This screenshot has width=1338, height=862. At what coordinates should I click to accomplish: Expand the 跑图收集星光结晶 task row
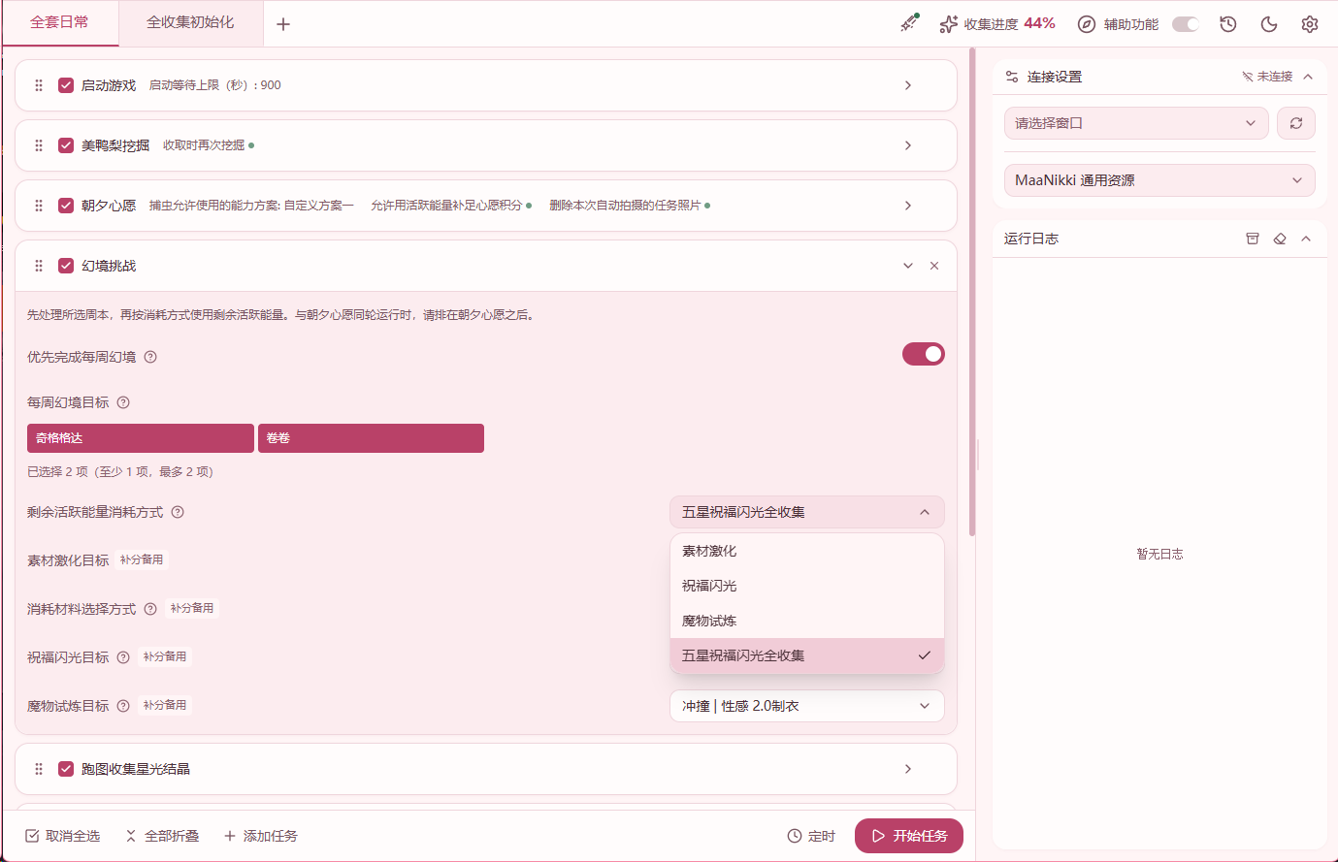(908, 769)
